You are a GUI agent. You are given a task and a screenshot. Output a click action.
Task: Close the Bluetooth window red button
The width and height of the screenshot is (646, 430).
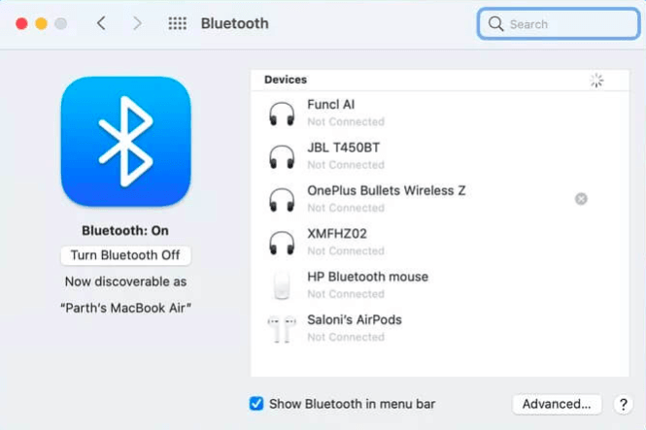(21, 24)
